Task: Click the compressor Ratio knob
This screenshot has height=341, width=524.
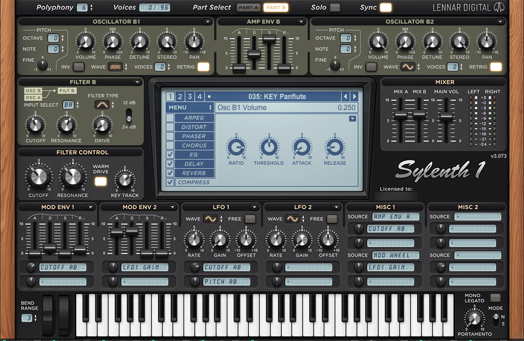Action: (236, 147)
